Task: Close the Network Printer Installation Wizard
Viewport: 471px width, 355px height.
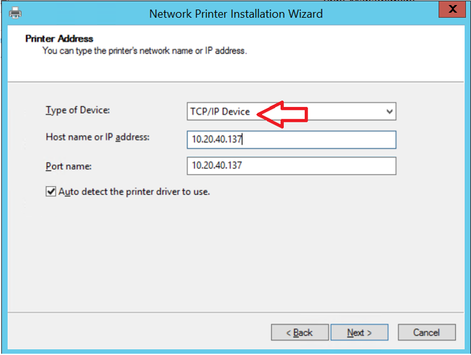Action: pyautogui.click(x=452, y=10)
